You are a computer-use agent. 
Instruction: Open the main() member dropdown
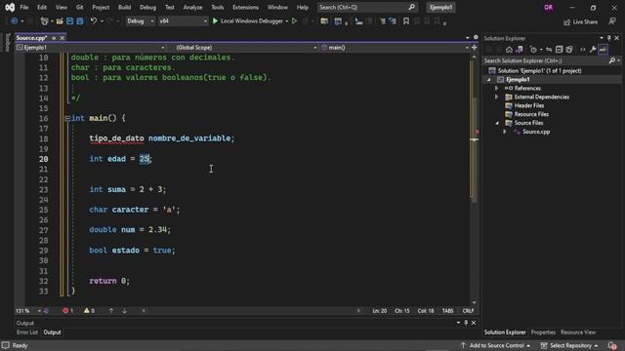[395, 48]
